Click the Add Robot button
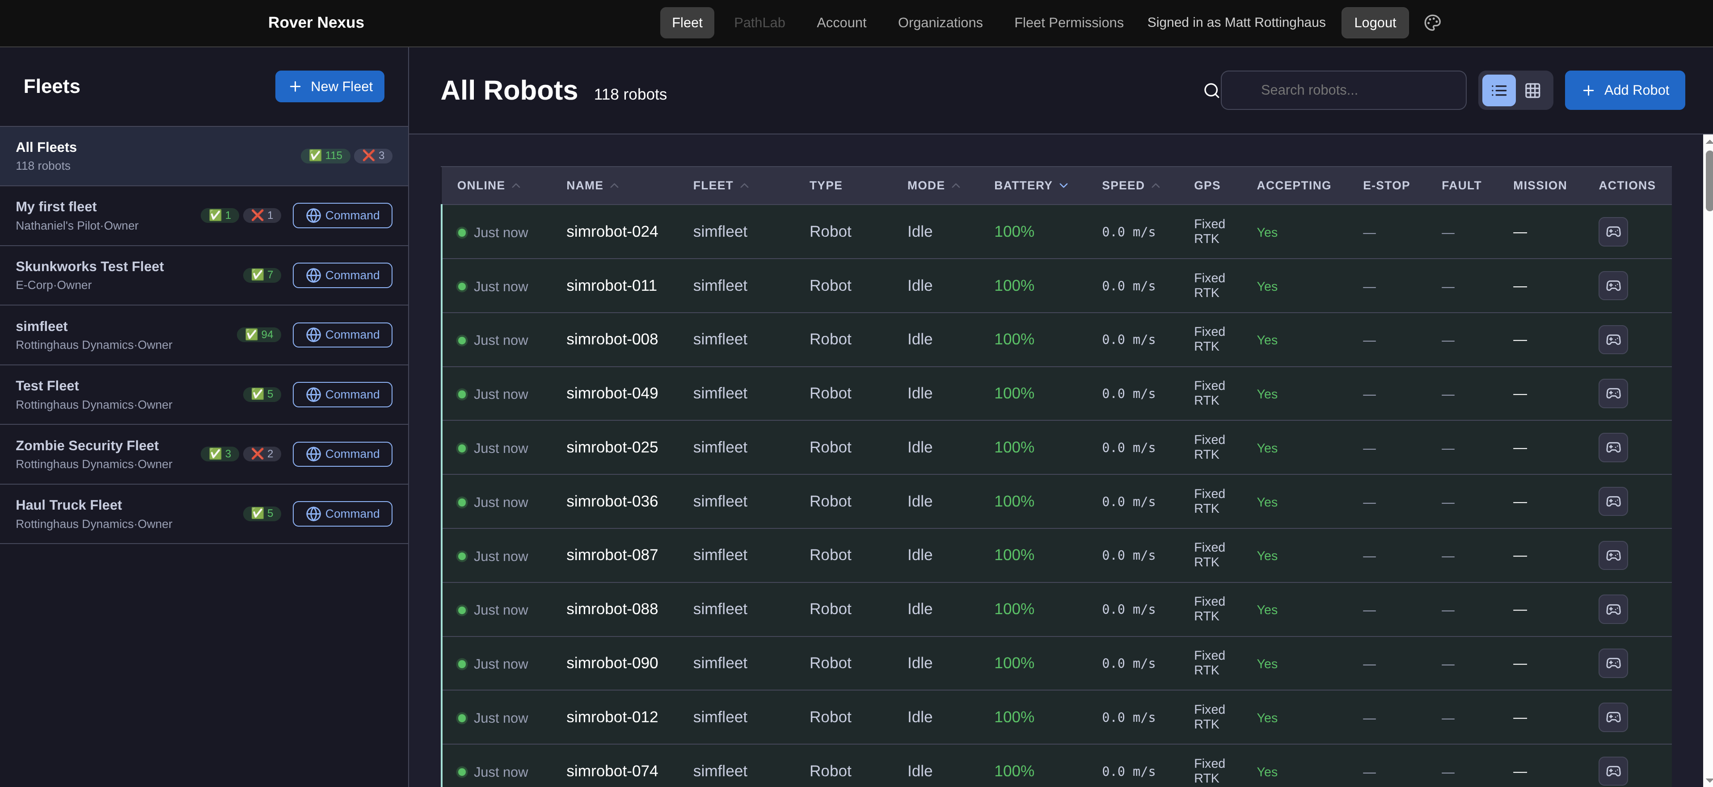The width and height of the screenshot is (1713, 787). (1624, 90)
